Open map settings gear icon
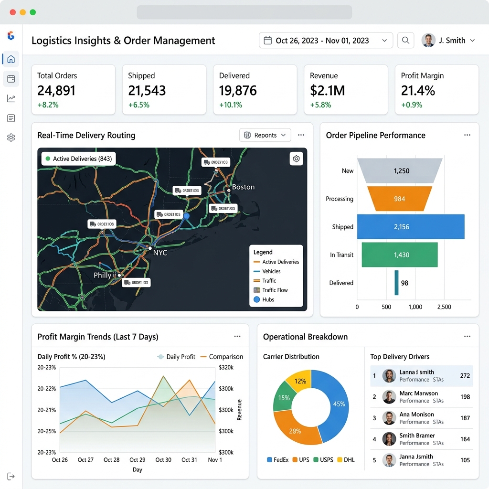 pyautogui.click(x=296, y=159)
